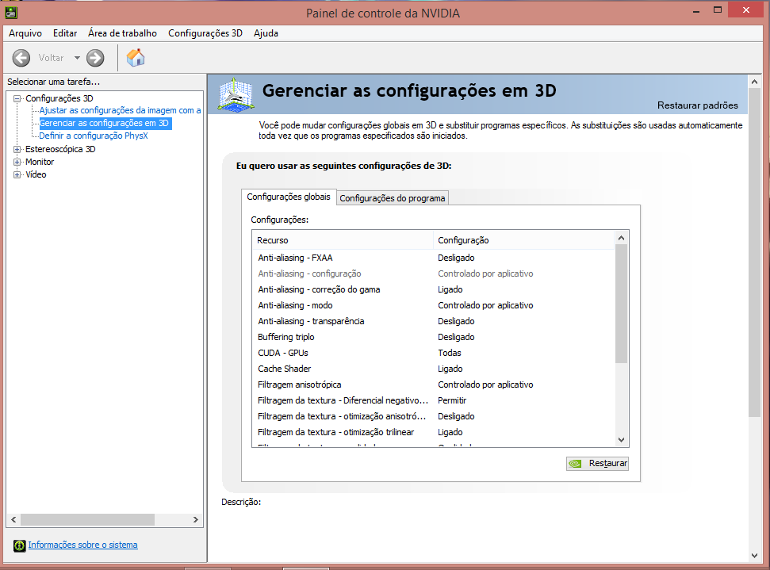Click Desligado value for Buffering triplo

[x=456, y=337]
